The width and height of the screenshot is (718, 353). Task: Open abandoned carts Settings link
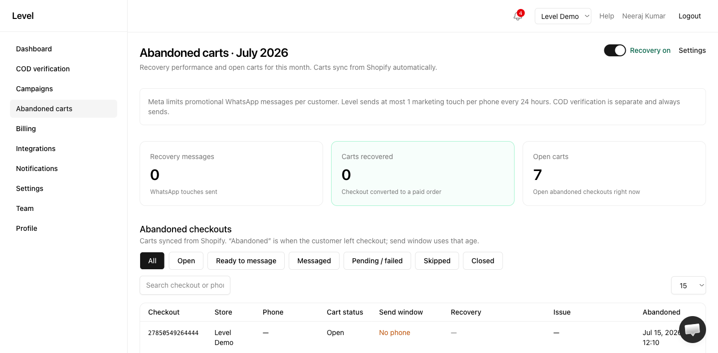pyautogui.click(x=692, y=50)
